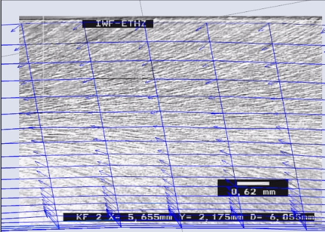Click the short black horizontal line in micrograph

[124, 79]
